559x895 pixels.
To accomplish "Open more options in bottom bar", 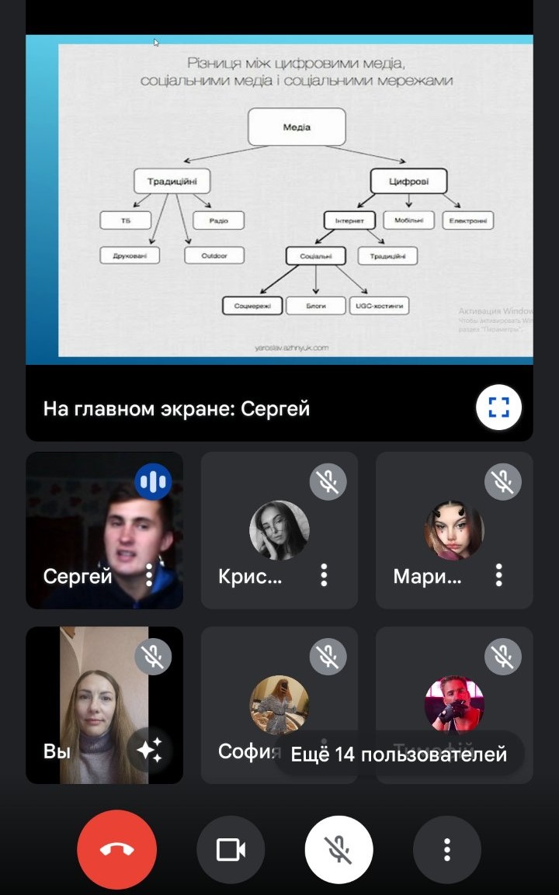I will pos(447,849).
